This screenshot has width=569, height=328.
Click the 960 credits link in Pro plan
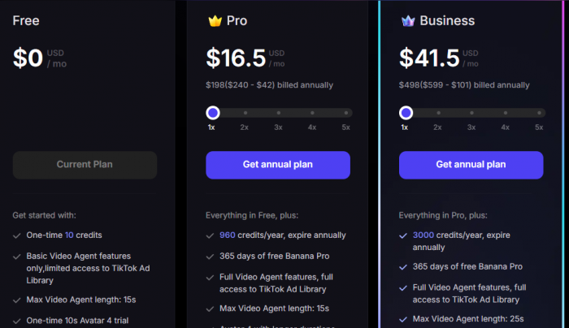228,235
